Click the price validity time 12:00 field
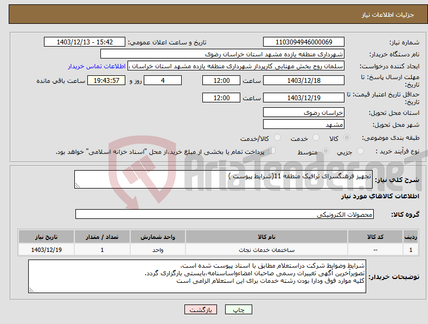428x324 pixels. click(x=221, y=98)
